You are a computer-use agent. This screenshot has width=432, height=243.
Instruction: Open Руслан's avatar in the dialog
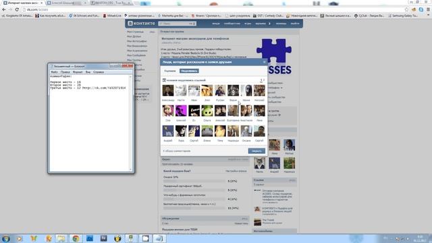(x=220, y=90)
